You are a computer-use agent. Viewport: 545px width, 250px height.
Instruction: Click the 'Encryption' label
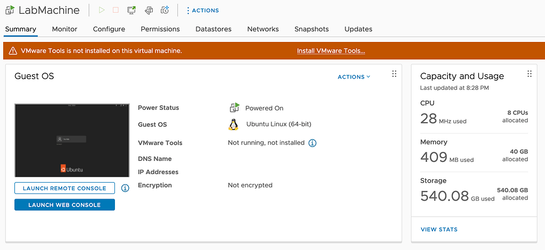[155, 185]
